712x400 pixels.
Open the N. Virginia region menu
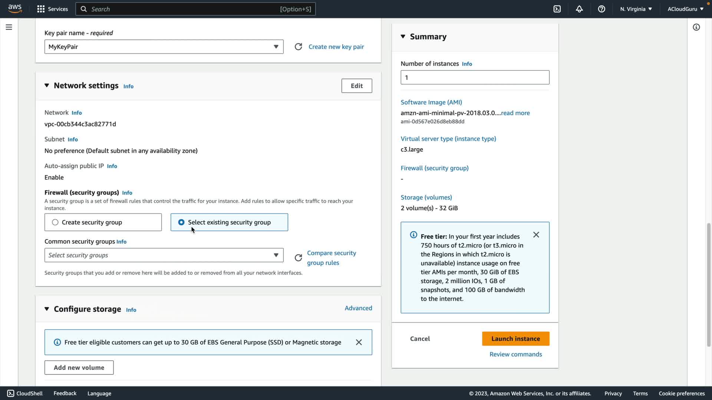[x=636, y=9]
